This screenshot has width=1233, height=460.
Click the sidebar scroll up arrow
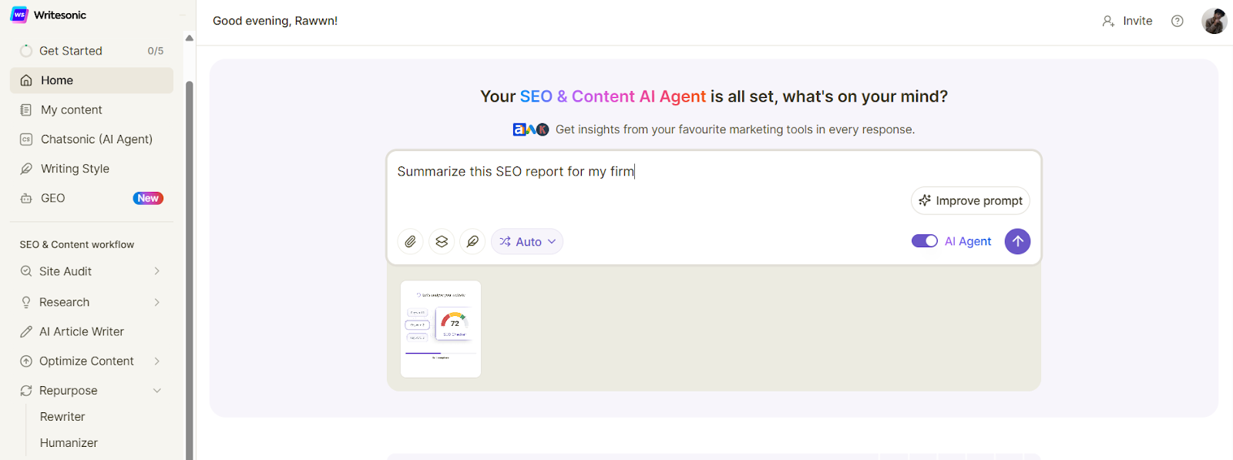coord(190,38)
